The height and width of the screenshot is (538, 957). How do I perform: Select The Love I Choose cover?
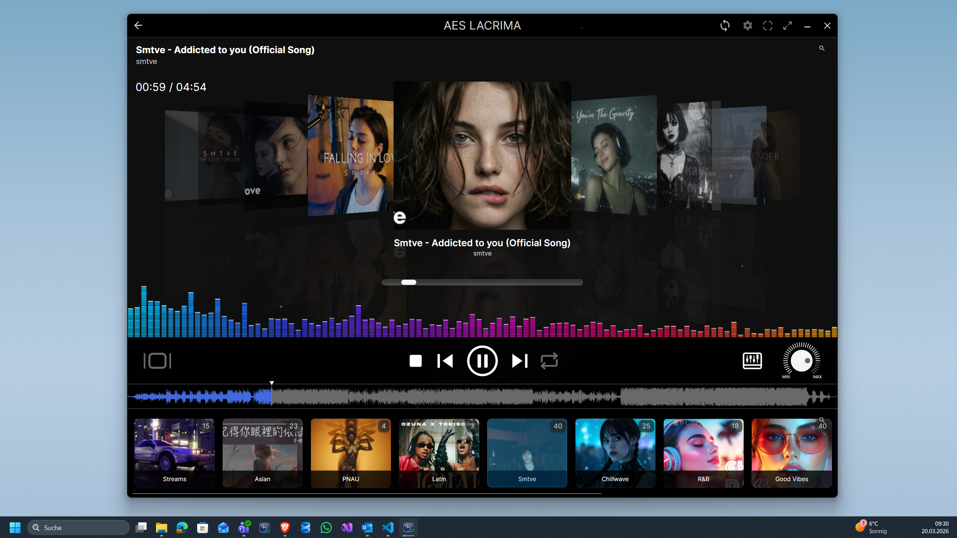tap(221, 155)
